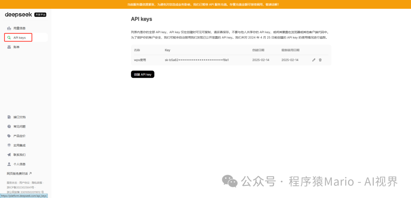Click the price tag icon beside 产品定价
The image size is (411, 198).
click(9, 136)
